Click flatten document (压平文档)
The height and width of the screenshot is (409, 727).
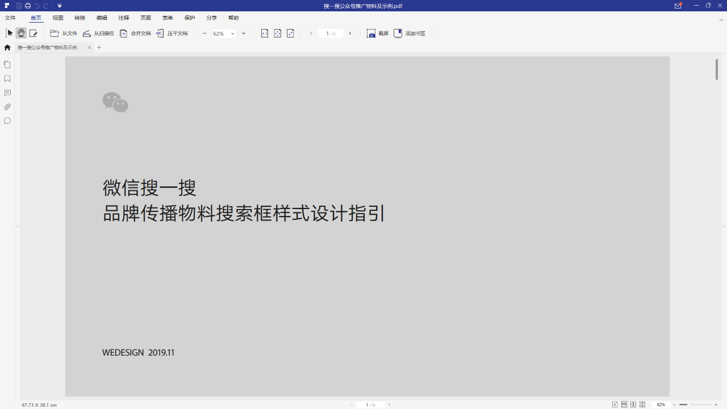pos(172,34)
